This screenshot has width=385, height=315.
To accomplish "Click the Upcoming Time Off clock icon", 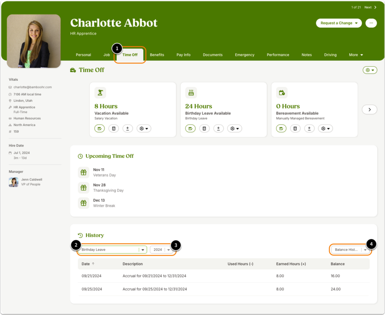I will [80, 156].
